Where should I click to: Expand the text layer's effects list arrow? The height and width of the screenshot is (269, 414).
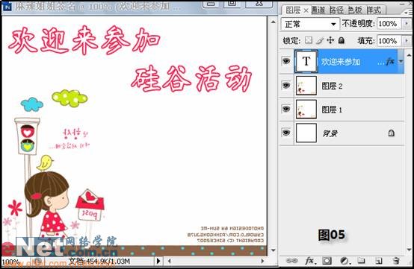(401, 62)
